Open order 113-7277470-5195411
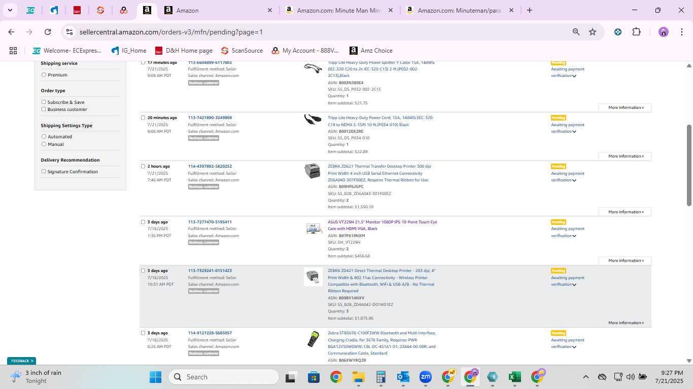 coord(210,222)
